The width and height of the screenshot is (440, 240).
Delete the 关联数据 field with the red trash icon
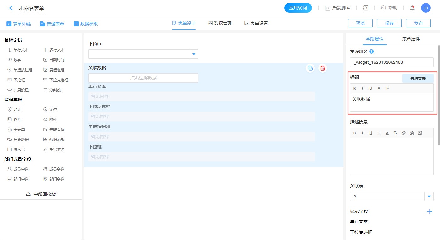click(x=322, y=68)
